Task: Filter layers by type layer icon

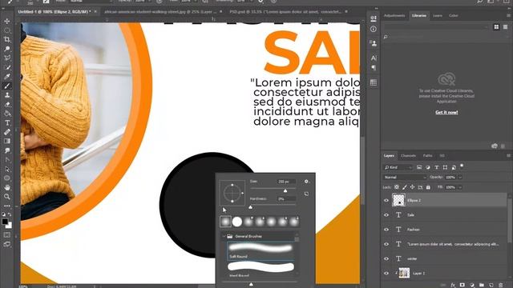Action: (436, 167)
